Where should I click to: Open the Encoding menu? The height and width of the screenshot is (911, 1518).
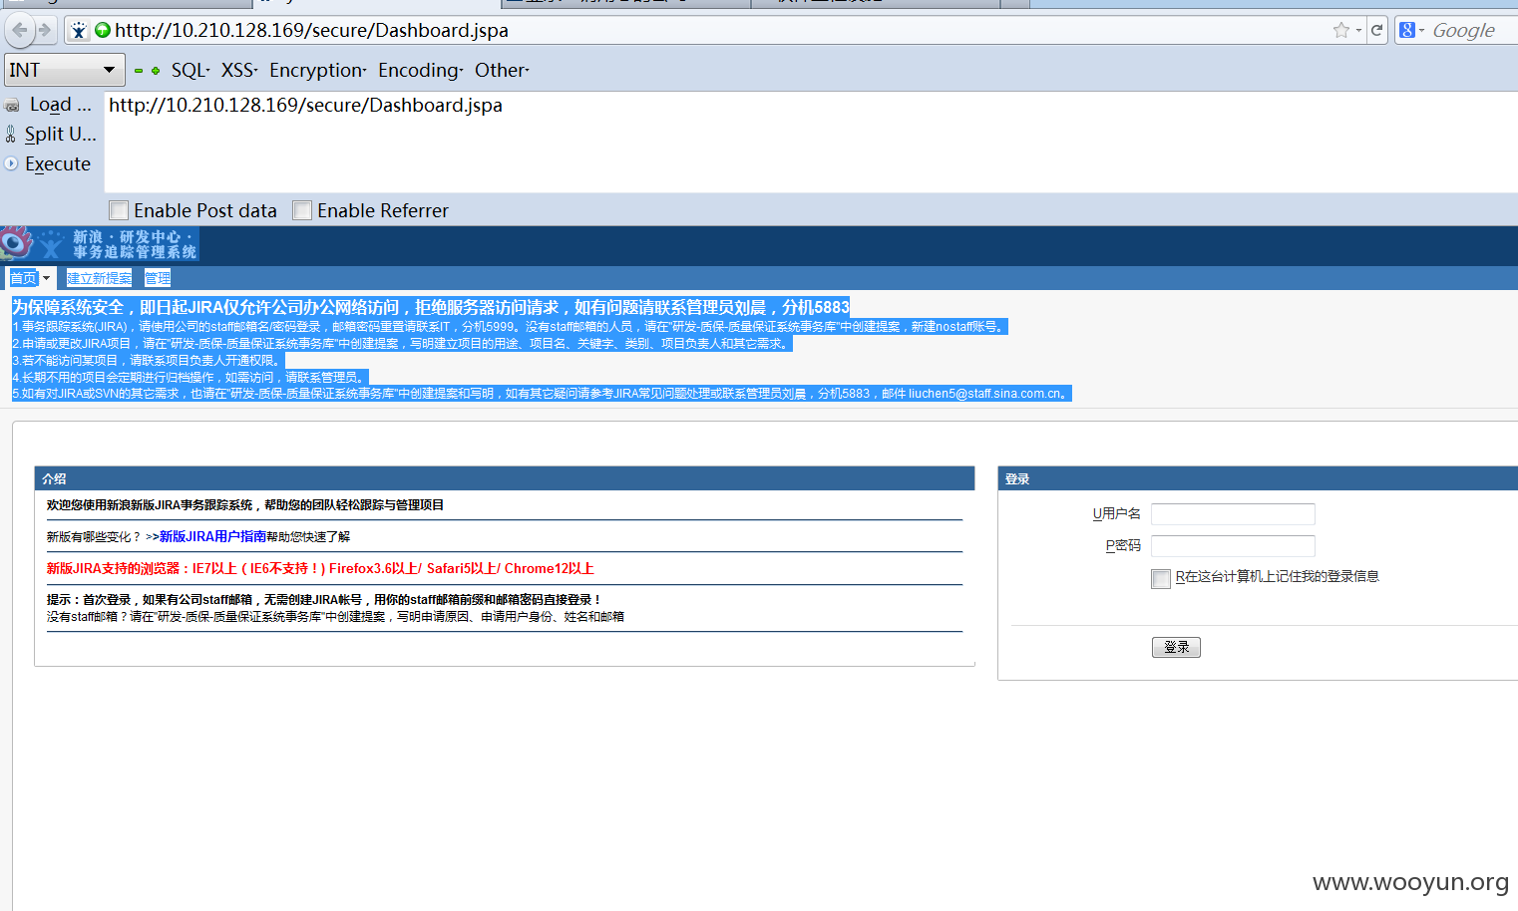[x=420, y=70]
